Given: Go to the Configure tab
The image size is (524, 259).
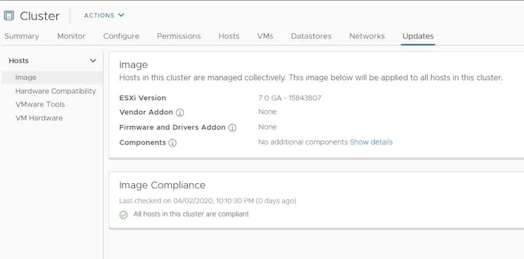Looking at the screenshot, I should [x=121, y=36].
